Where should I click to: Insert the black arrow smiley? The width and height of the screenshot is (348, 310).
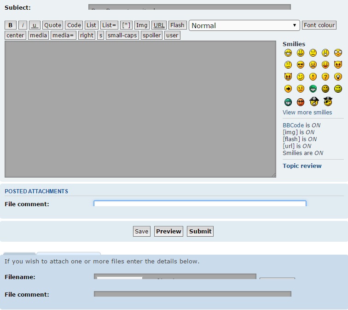pos(288,89)
